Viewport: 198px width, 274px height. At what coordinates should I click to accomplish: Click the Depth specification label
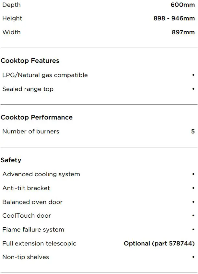pos(11,5)
